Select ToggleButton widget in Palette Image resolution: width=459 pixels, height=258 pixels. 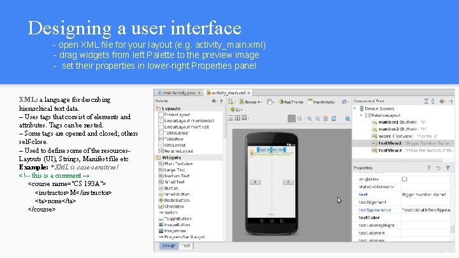pos(175,219)
